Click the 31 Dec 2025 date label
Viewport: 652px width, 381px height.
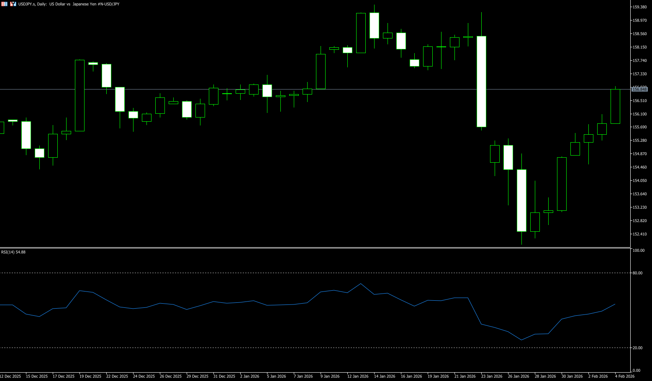224,376
